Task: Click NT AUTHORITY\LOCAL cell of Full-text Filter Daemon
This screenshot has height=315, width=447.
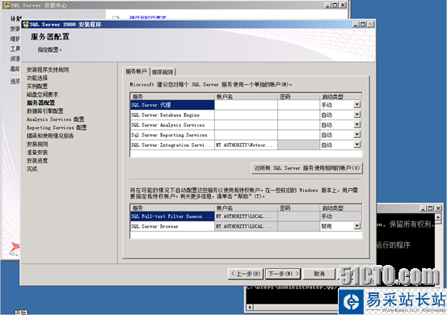Action: (246, 216)
